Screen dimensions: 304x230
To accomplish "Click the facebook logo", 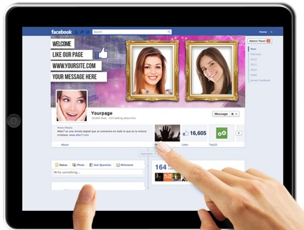I will (61, 32).
